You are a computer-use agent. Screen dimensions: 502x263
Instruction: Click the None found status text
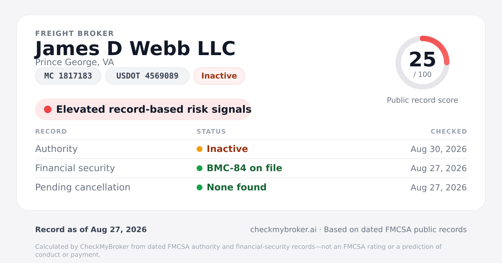coord(236,187)
